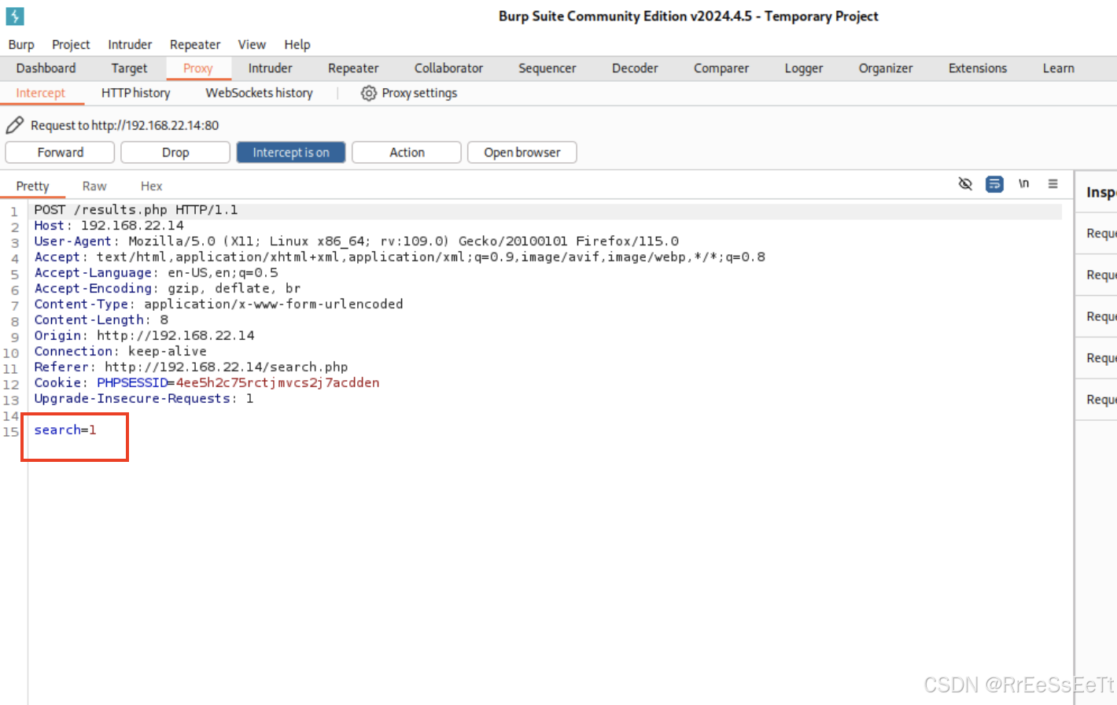Open the View menu
This screenshot has height=705, width=1117.
click(252, 45)
